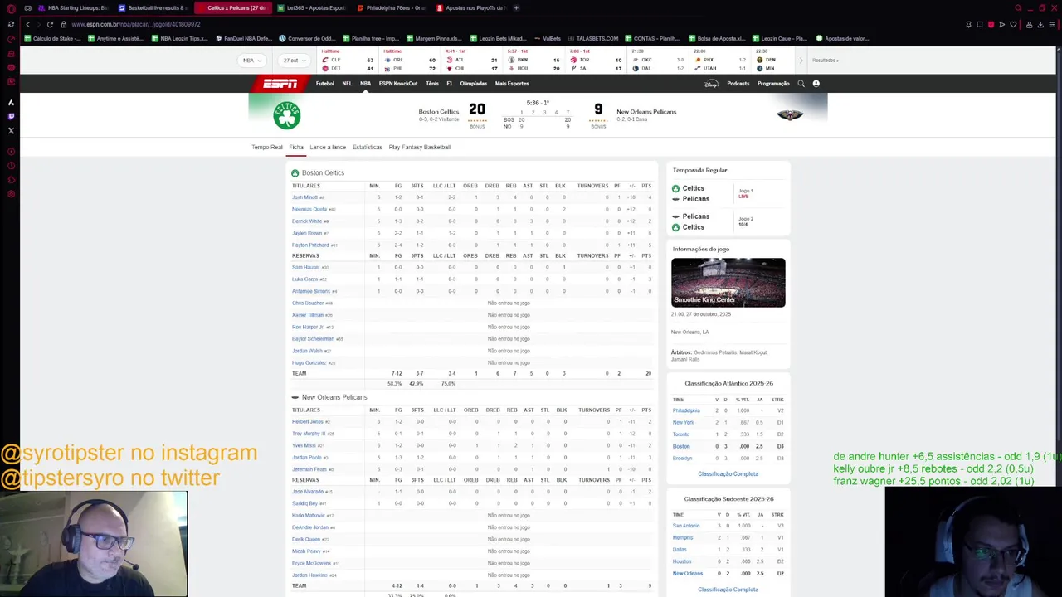Open Memphis team link in standings
Image resolution: width=1062 pixels, height=597 pixels.
click(683, 537)
